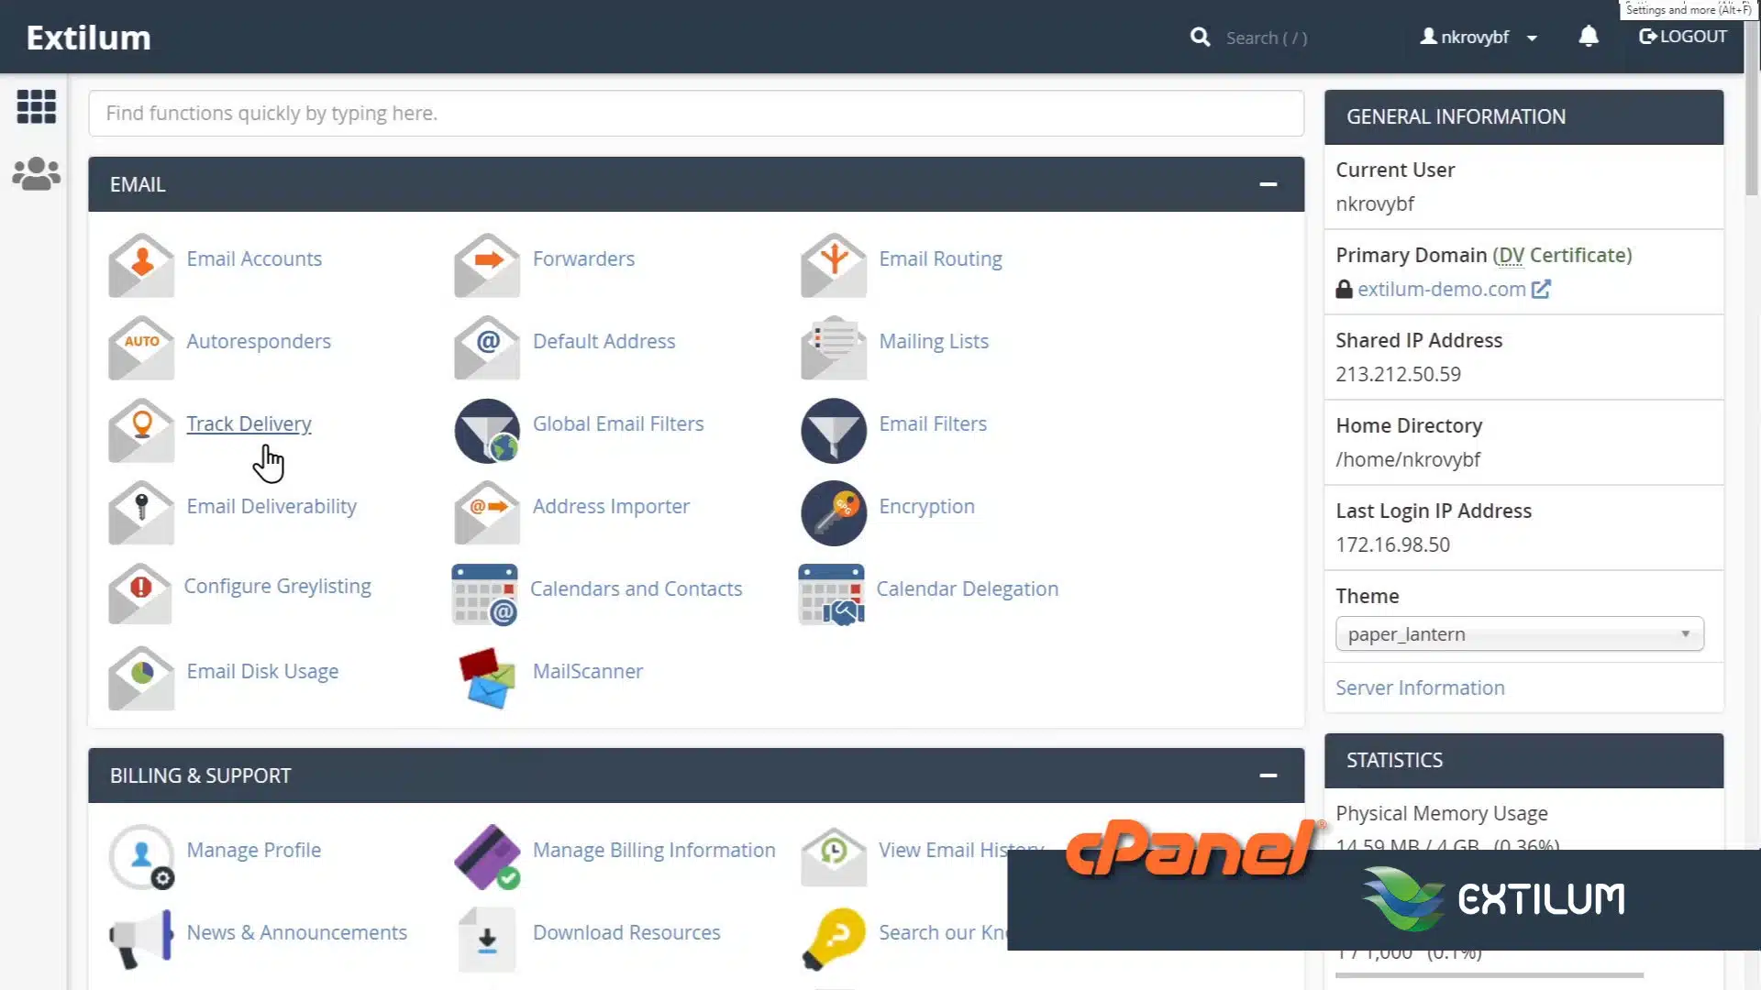1761x990 pixels.
Task: Open the Mailing Lists icon
Action: coord(834,347)
